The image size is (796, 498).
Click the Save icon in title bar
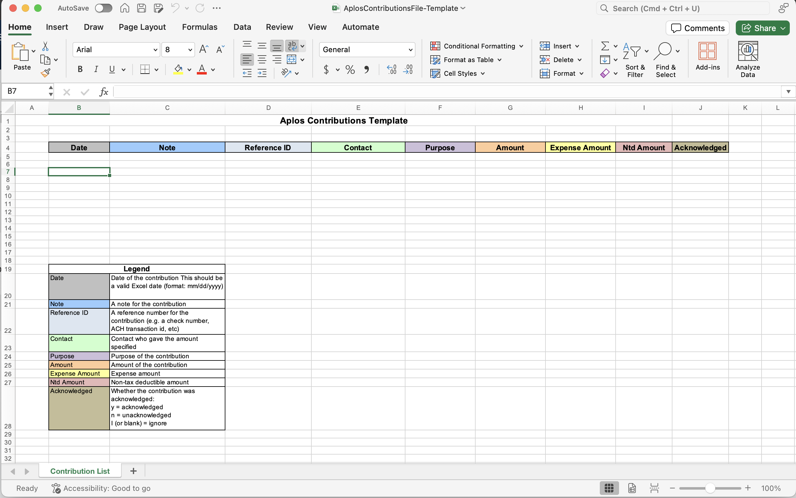[x=142, y=8]
